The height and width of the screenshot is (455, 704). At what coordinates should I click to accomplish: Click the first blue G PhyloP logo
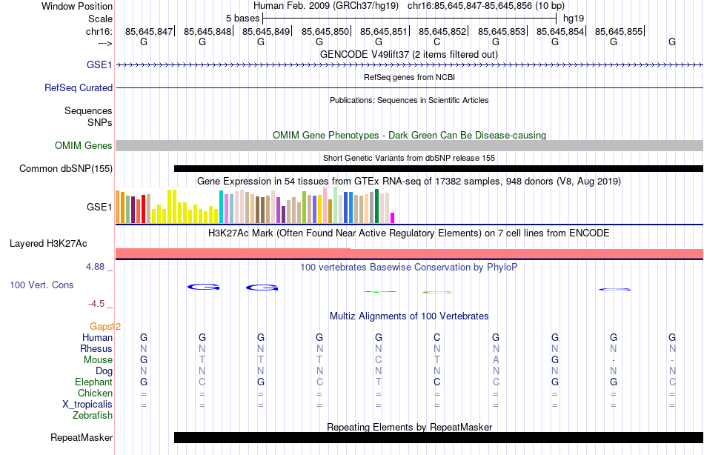point(203,287)
